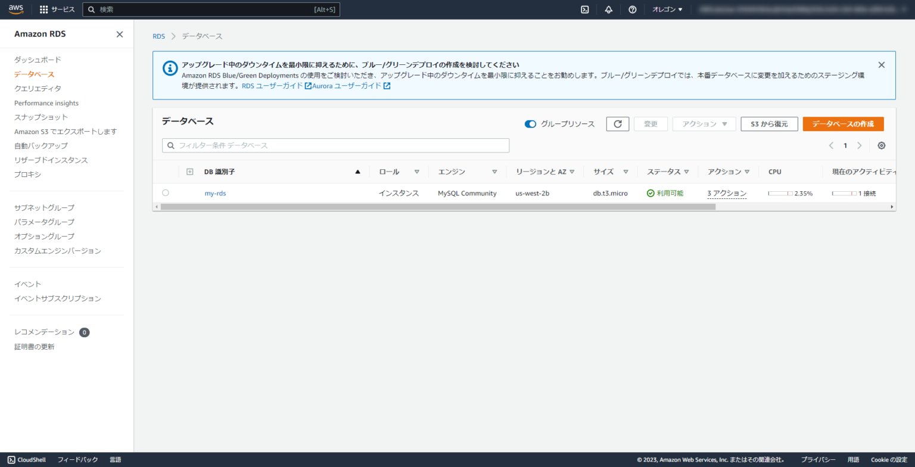Open the アクション dropdown menu
Screen dimensions: 915x467
pyautogui.click(x=704, y=123)
